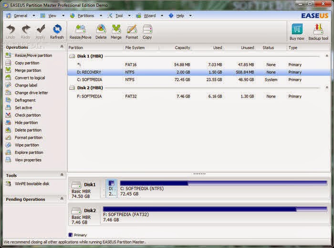Select the D: block in Disk1 map
The width and height of the screenshot is (334, 248).
point(111,188)
